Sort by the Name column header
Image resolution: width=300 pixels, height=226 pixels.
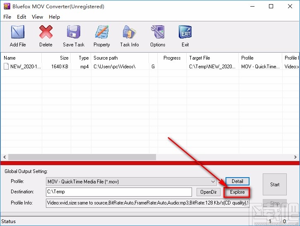21,58
